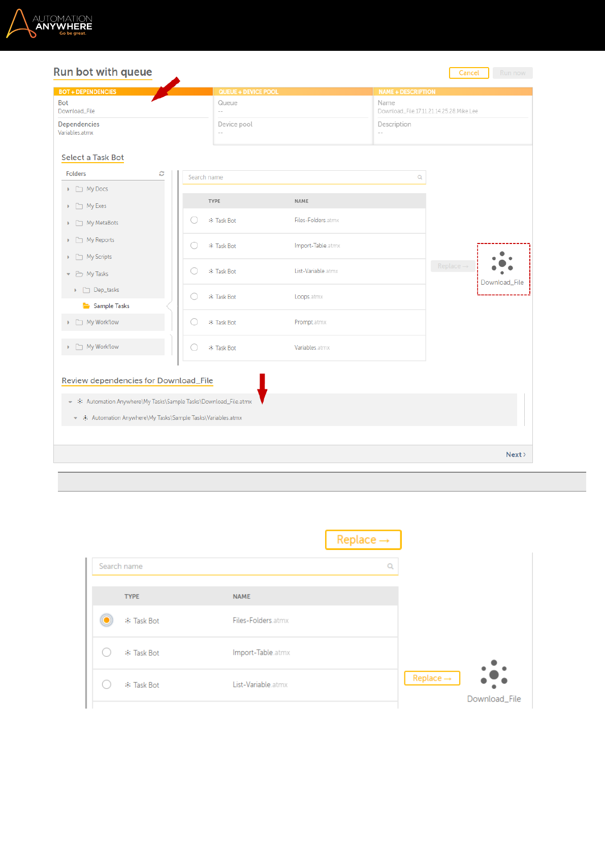Viewport: 605px width, 856px height.
Task: Select the Import-Table.atmx radio button in the upper list
Action: click(194, 246)
